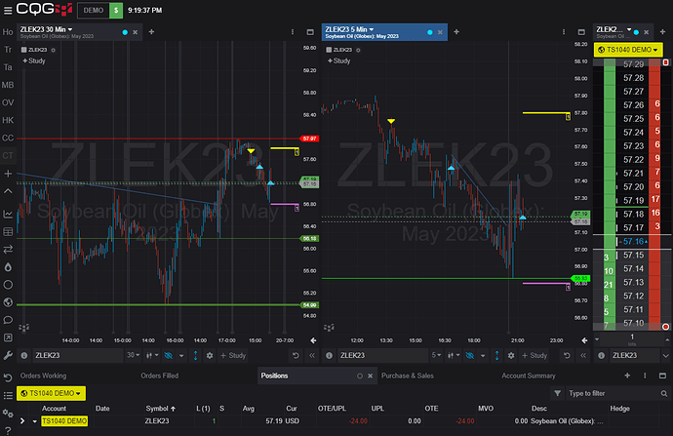Toggle link color dot on DOM ZLEK2 tab

click(636, 32)
